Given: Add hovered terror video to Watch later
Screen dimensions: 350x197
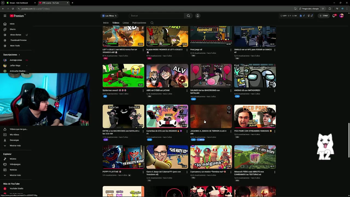Looking at the screenshot, I should pyautogui.click(x=229, y=108).
